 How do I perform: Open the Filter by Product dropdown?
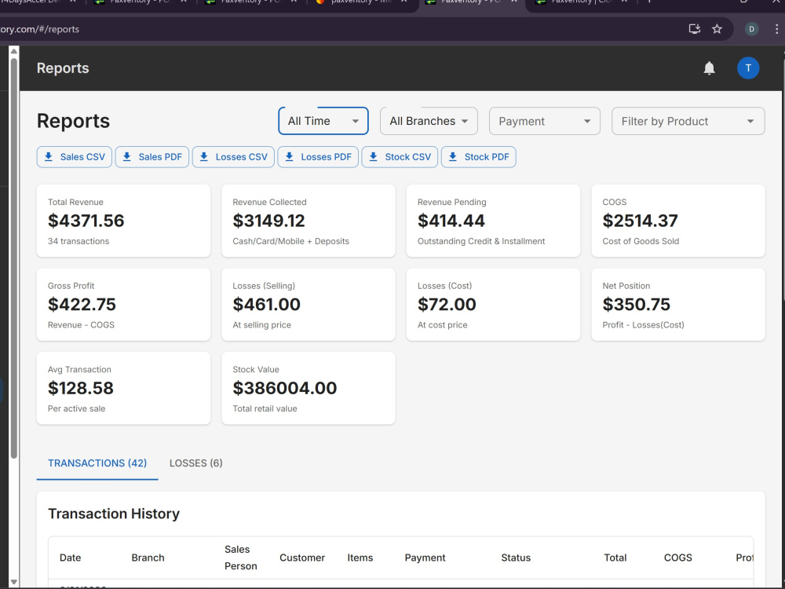click(x=688, y=121)
